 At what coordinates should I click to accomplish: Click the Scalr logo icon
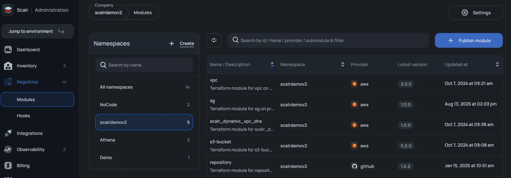point(8,10)
